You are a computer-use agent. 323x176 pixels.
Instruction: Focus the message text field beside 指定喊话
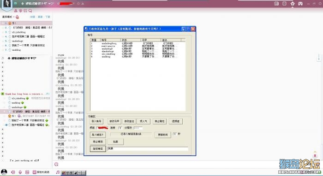(148, 148)
